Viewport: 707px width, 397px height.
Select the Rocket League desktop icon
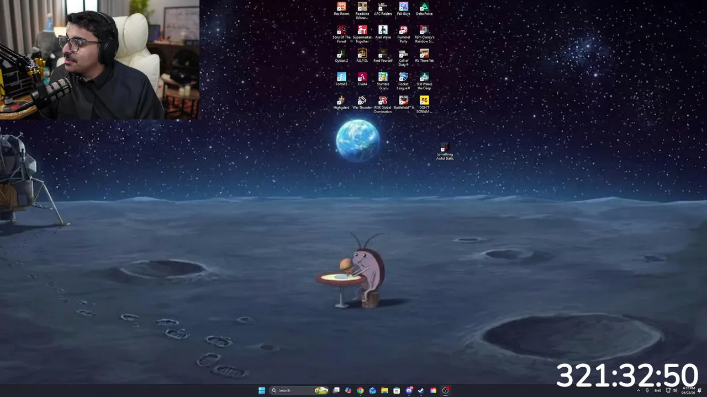(x=404, y=82)
